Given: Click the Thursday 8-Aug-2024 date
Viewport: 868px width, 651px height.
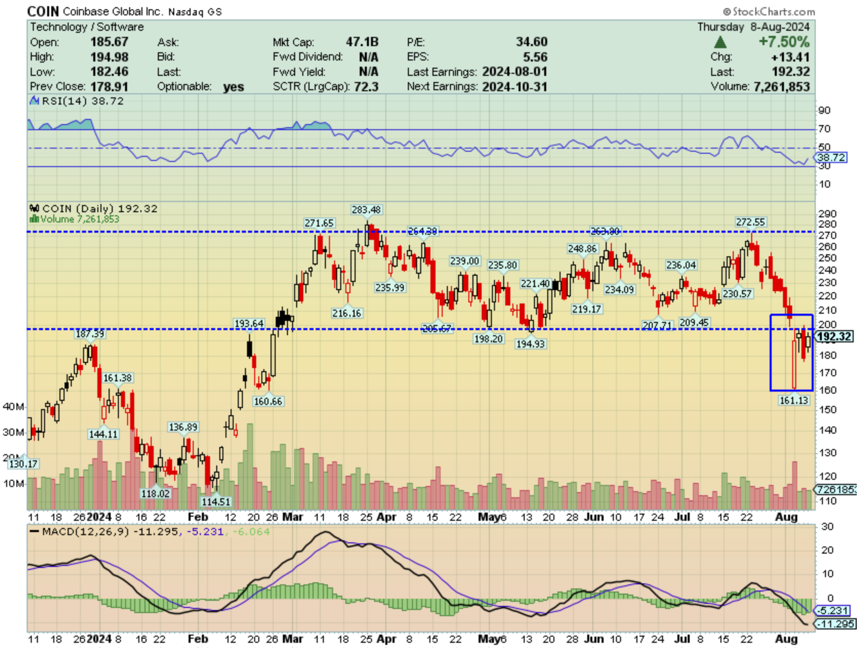Looking at the screenshot, I should 753,27.
